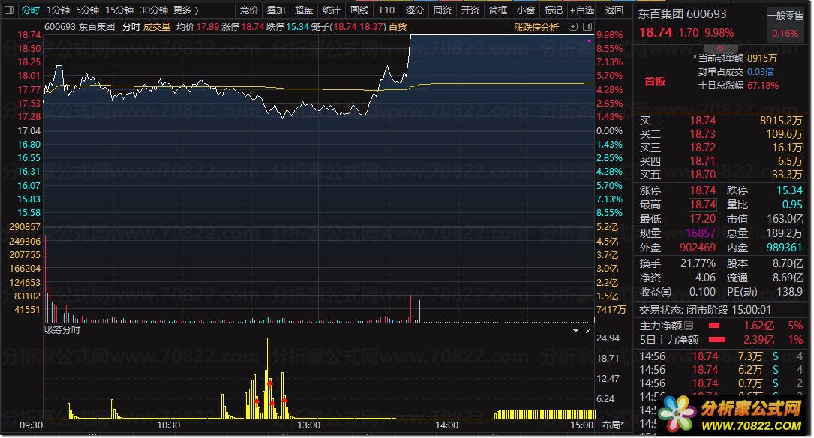Switch to the 分时 intraday tab
Viewport: 814px width, 438px height.
pyautogui.click(x=31, y=10)
